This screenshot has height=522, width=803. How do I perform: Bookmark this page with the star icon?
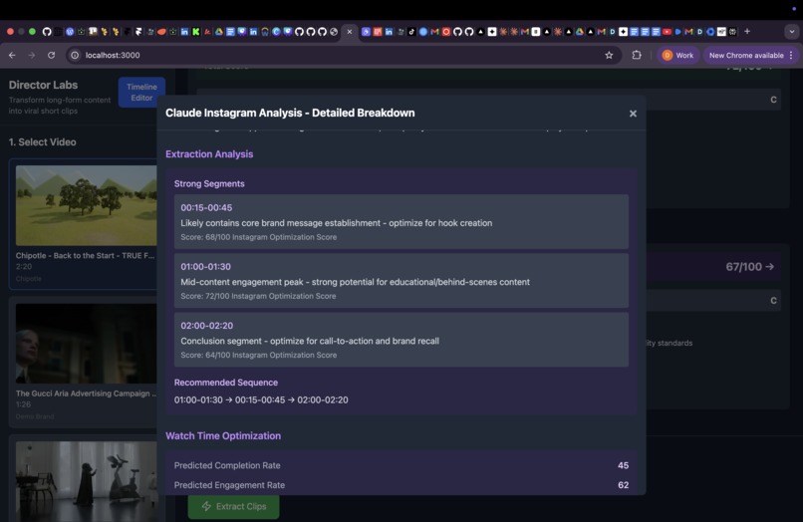pyautogui.click(x=609, y=55)
